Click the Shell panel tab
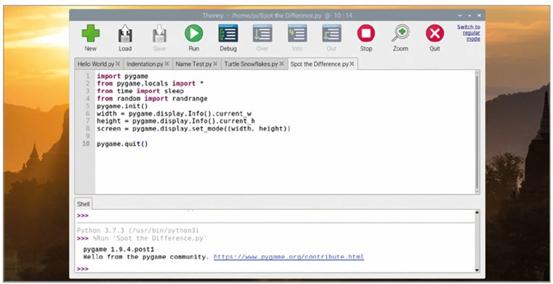The image size is (553, 284). point(83,204)
